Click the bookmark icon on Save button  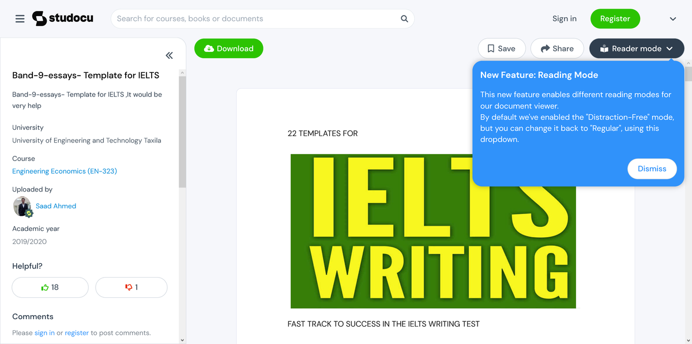tap(491, 48)
